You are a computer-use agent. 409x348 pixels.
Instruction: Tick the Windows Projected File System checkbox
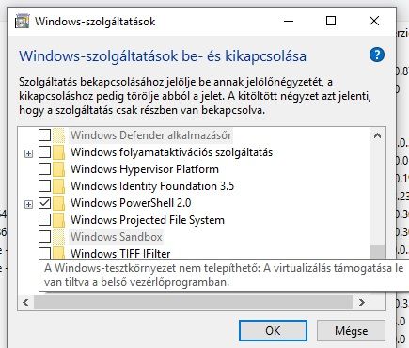[44, 220]
